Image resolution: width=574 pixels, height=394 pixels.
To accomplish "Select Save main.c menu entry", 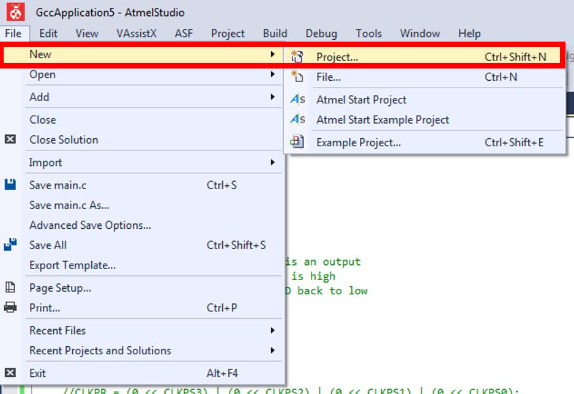I will (x=142, y=185).
